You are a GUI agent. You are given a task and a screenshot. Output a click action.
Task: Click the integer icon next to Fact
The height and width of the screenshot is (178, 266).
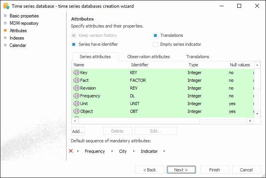pyautogui.click(x=76, y=80)
